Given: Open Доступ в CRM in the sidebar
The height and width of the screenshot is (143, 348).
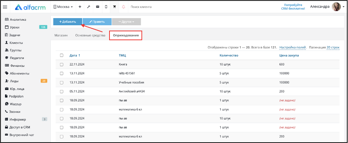Looking at the screenshot, I should (17, 127).
